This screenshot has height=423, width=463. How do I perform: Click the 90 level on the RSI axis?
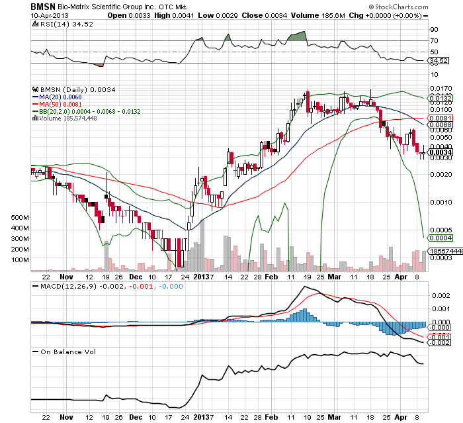(435, 30)
